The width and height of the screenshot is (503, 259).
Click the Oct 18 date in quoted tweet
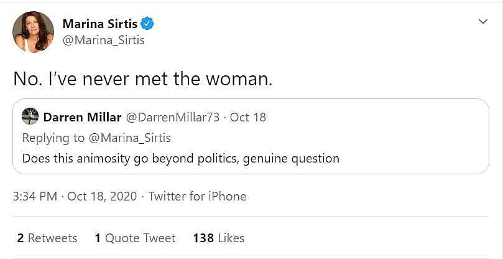pos(248,117)
